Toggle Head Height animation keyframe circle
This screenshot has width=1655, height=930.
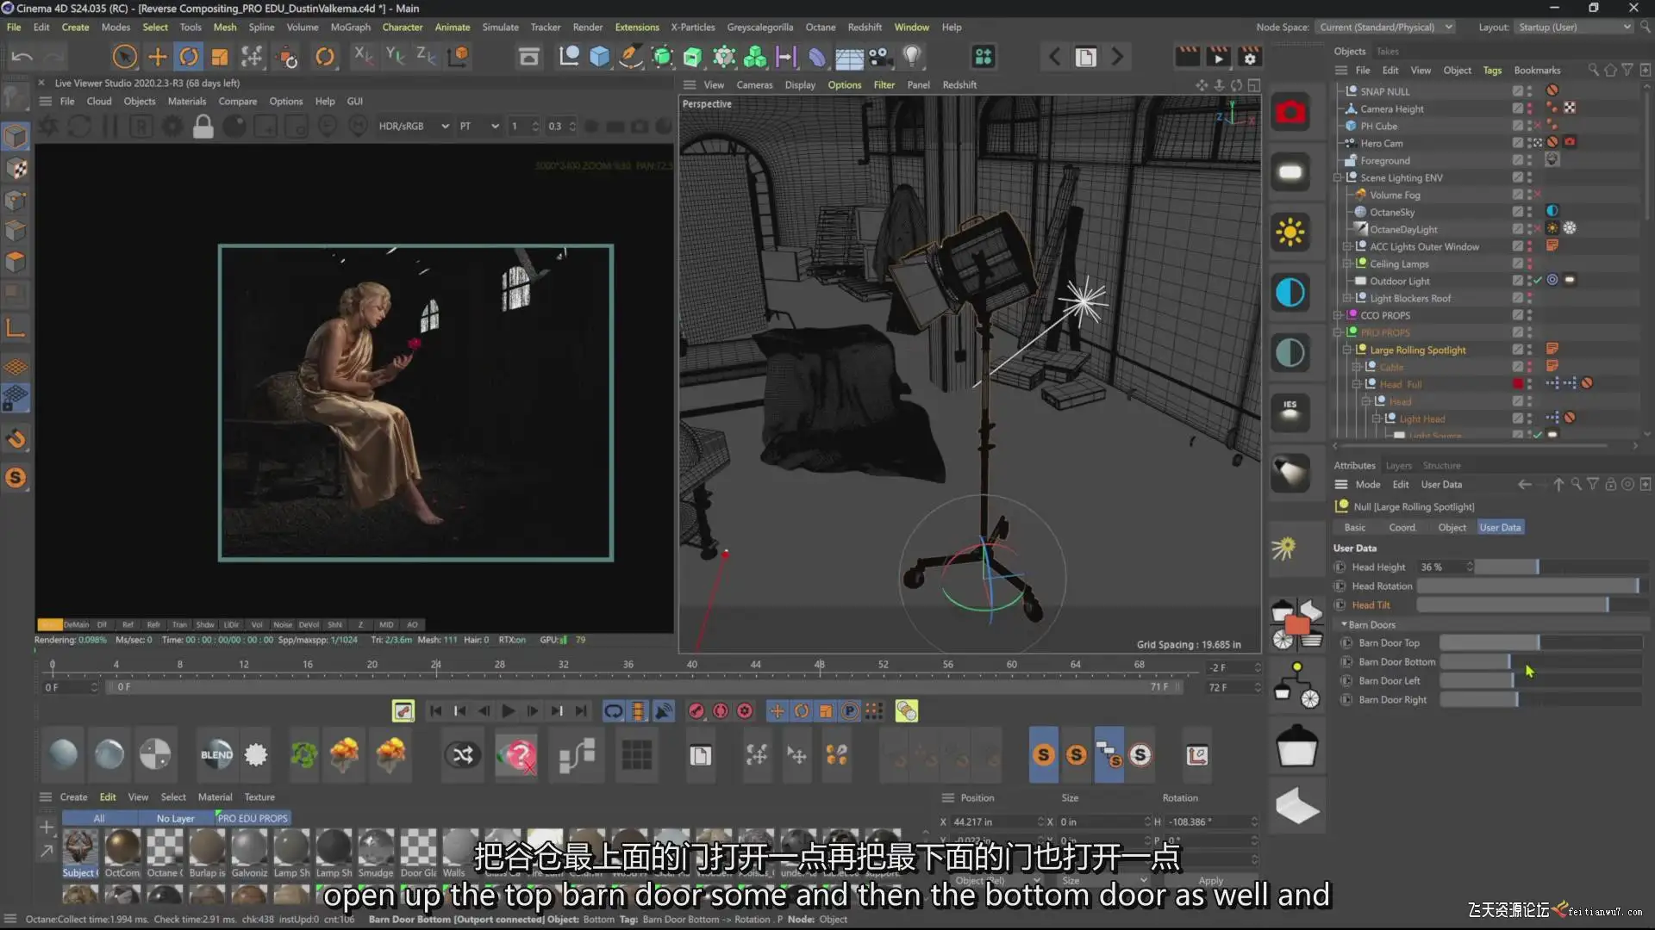(1340, 567)
